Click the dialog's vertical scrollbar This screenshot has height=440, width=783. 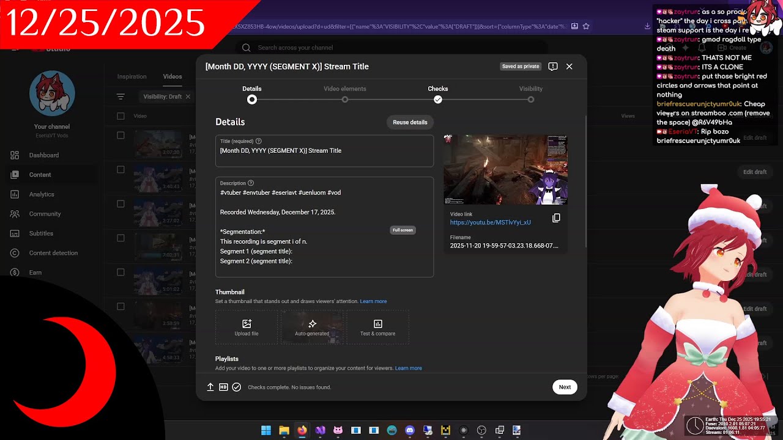[585, 180]
